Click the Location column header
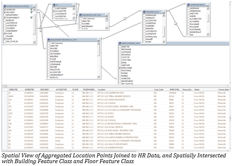Screen dimensions: 233x166 click(x=102, y=90)
